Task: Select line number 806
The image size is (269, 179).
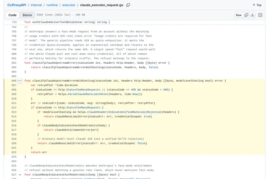Action: (x=14, y=81)
